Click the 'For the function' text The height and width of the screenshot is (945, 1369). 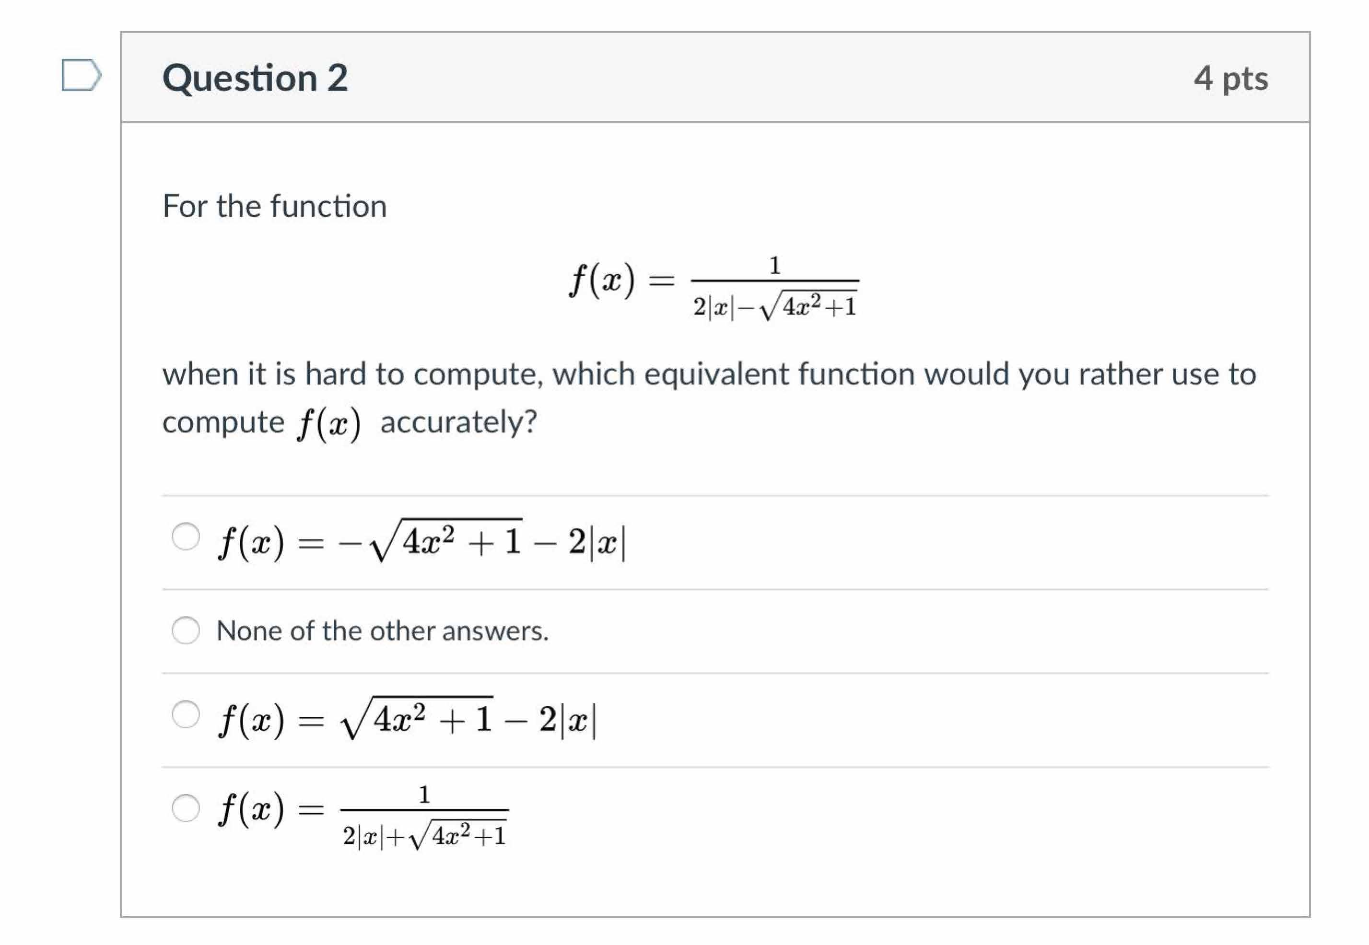[x=274, y=206]
